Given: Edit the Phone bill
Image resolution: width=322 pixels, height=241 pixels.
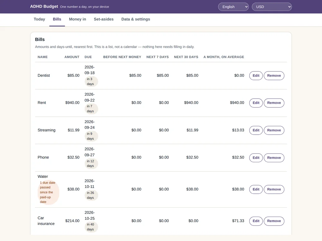Looking at the screenshot, I should coord(256,158).
